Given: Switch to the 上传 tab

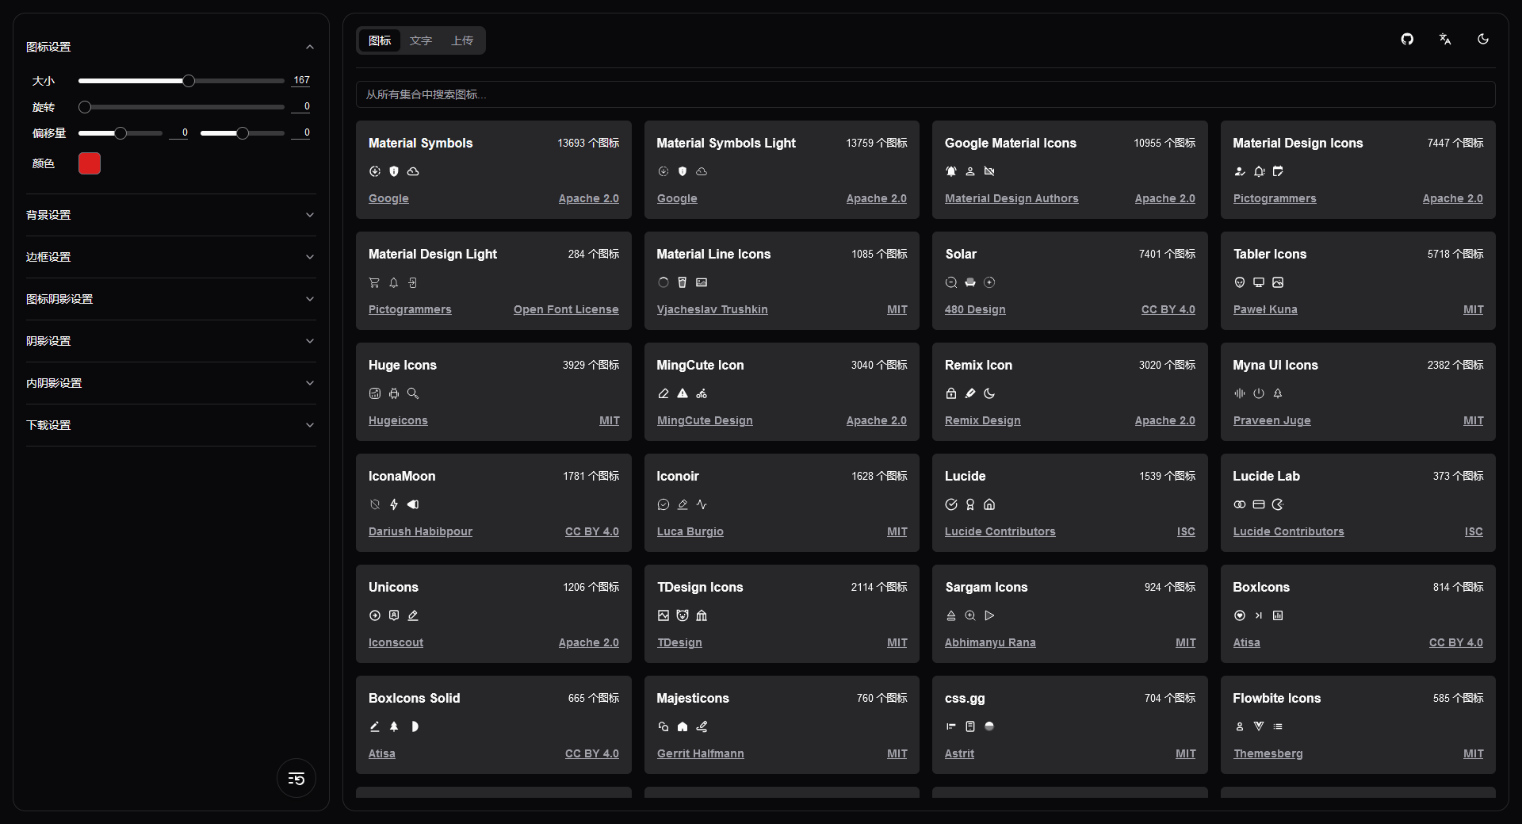Looking at the screenshot, I should (462, 40).
